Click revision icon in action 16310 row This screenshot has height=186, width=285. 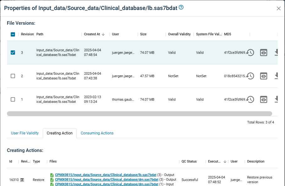tap(22, 180)
